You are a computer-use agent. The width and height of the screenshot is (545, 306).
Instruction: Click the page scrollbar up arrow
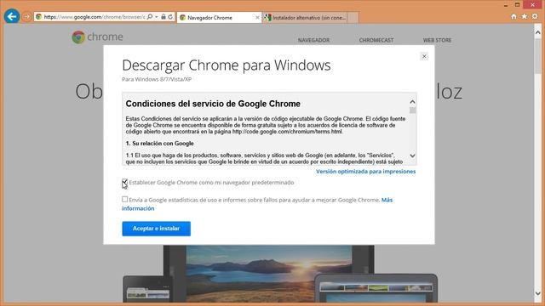(537, 32)
